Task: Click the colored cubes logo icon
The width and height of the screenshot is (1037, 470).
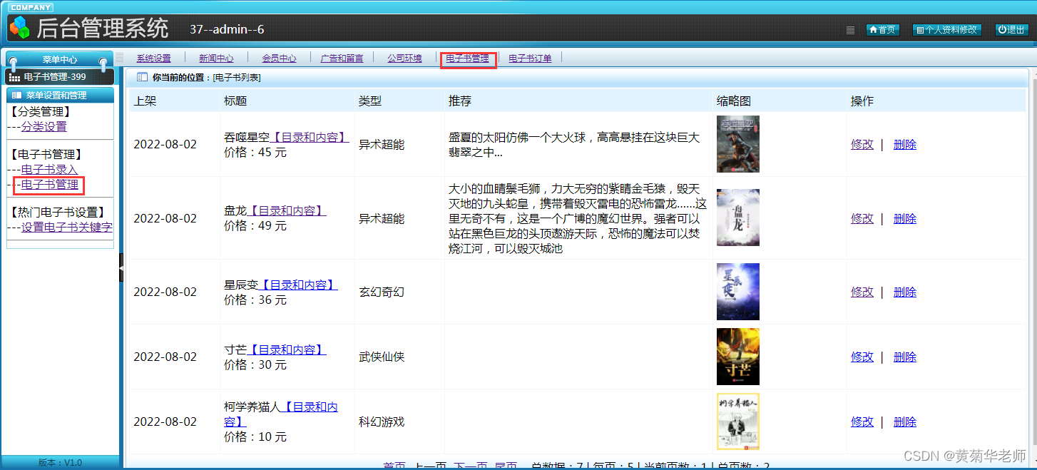Action: click(19, 28)
